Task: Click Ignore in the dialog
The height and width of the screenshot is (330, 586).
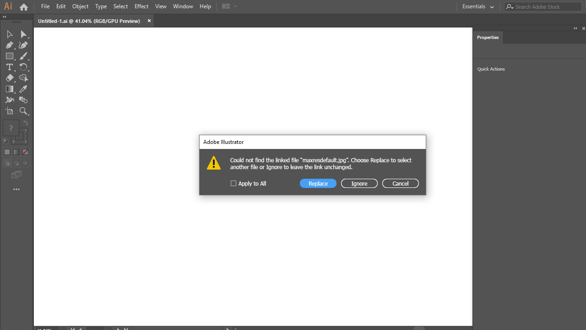Action: point(359,183)
